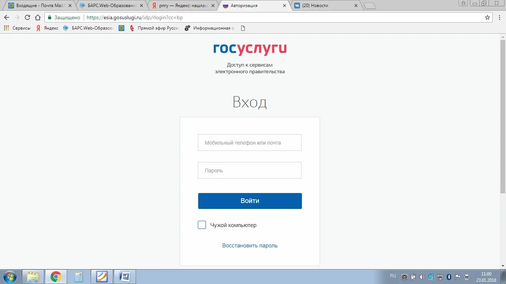The height and width of the screenshot is (284, 506).
Task: Focus the Мобильный телефон или почта field
Action: click(x=250, y=143)
